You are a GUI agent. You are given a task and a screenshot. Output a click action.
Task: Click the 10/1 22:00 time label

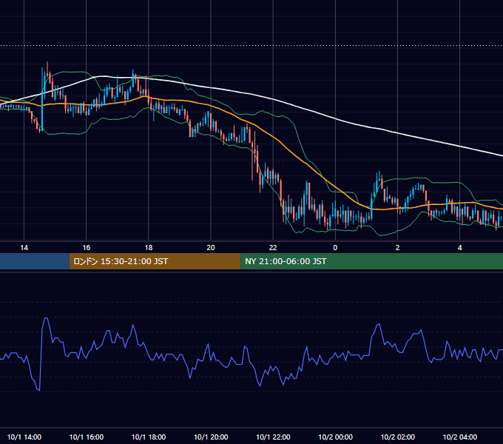coord(273,437)
